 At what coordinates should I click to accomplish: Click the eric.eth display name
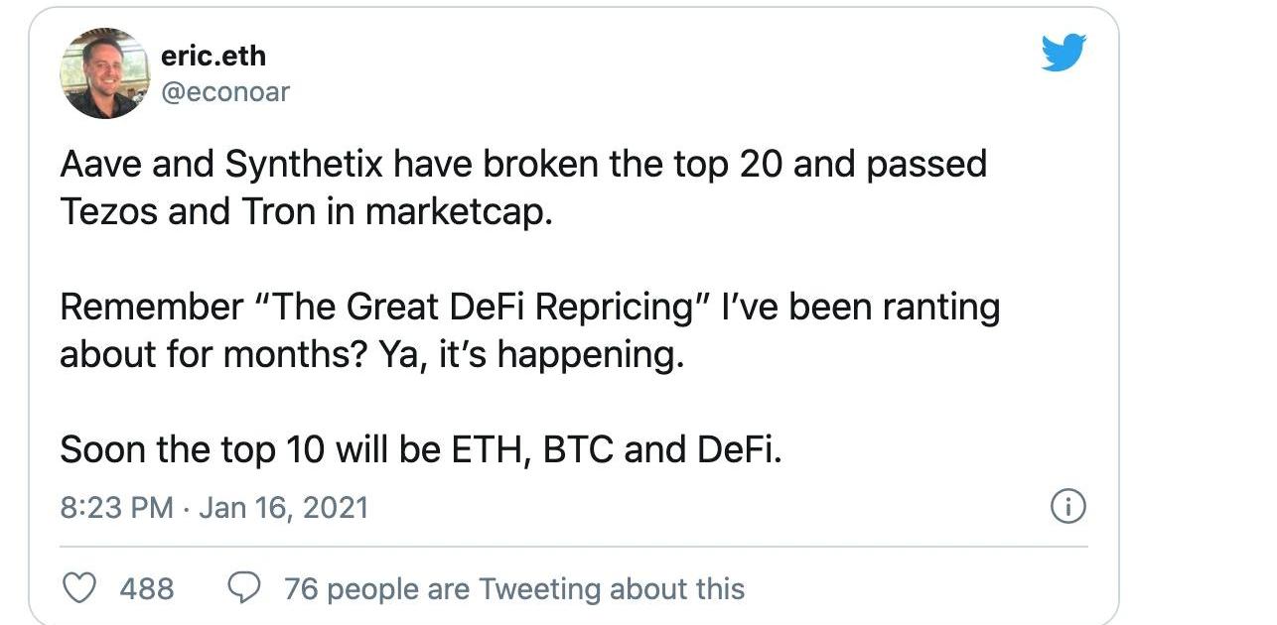point(213,56)
